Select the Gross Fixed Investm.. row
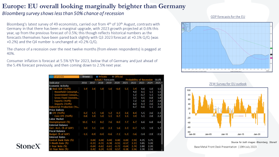Image resolution: width=279 pixels, height=157 pixels. pyautogui.click(x=105, y=98)
